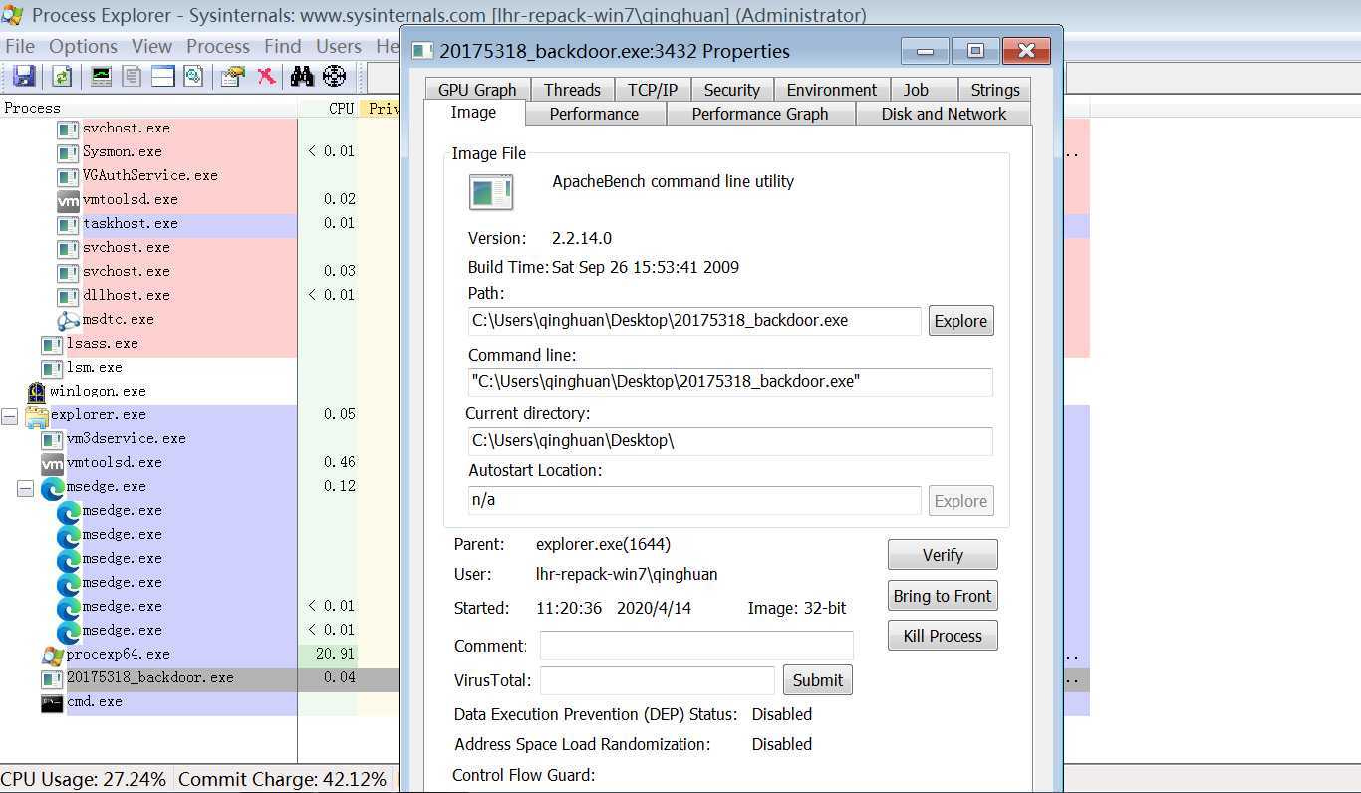Click the taskhost.exe process icon
Screen dimensions: 1361x793
(x=68, y=224)
